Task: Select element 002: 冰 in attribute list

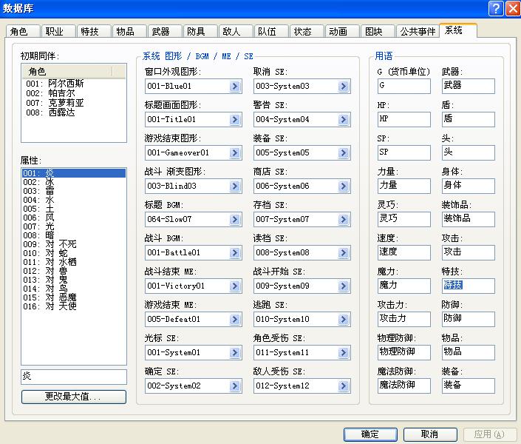Action: [x=74, y=182]
